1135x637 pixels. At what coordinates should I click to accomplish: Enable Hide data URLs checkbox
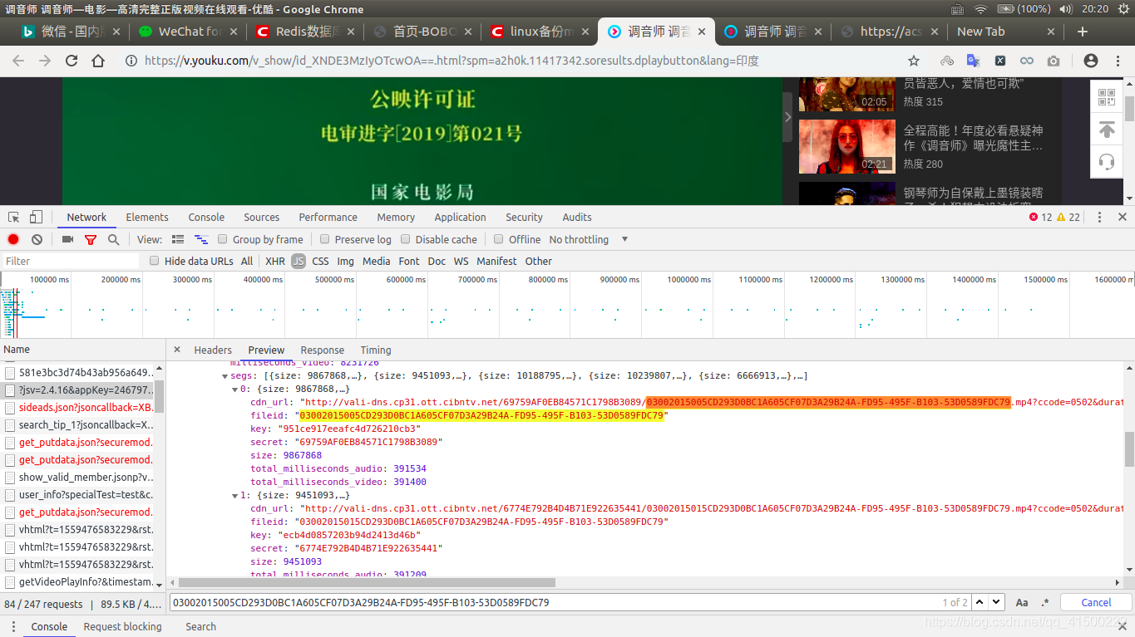point(154,261)
